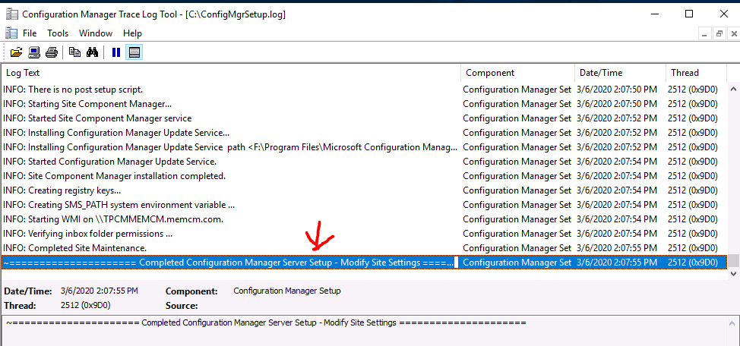
Task: Open the Window menu
Action: [96, 33]
